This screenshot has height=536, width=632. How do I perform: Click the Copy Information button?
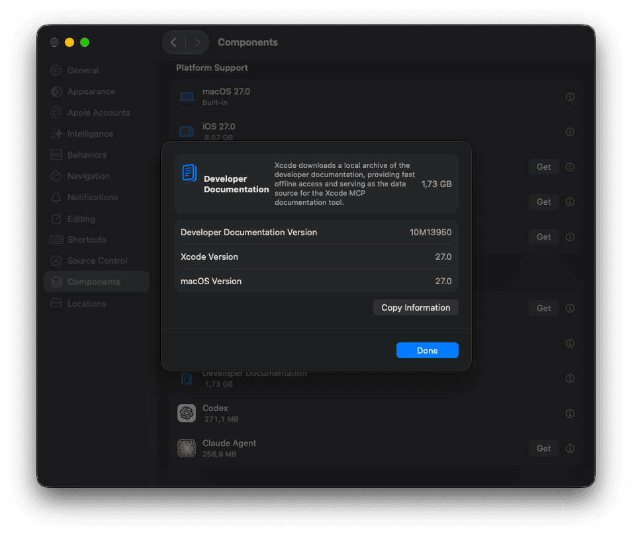(x=416, y=307)
